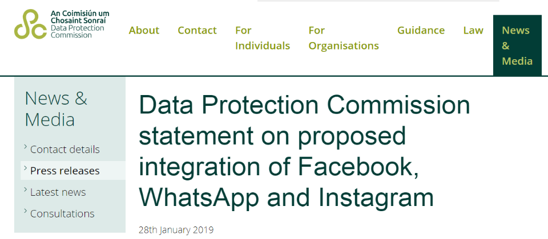Open the For Individuals section
Screen dimensions: 548x239
(263, 38)
